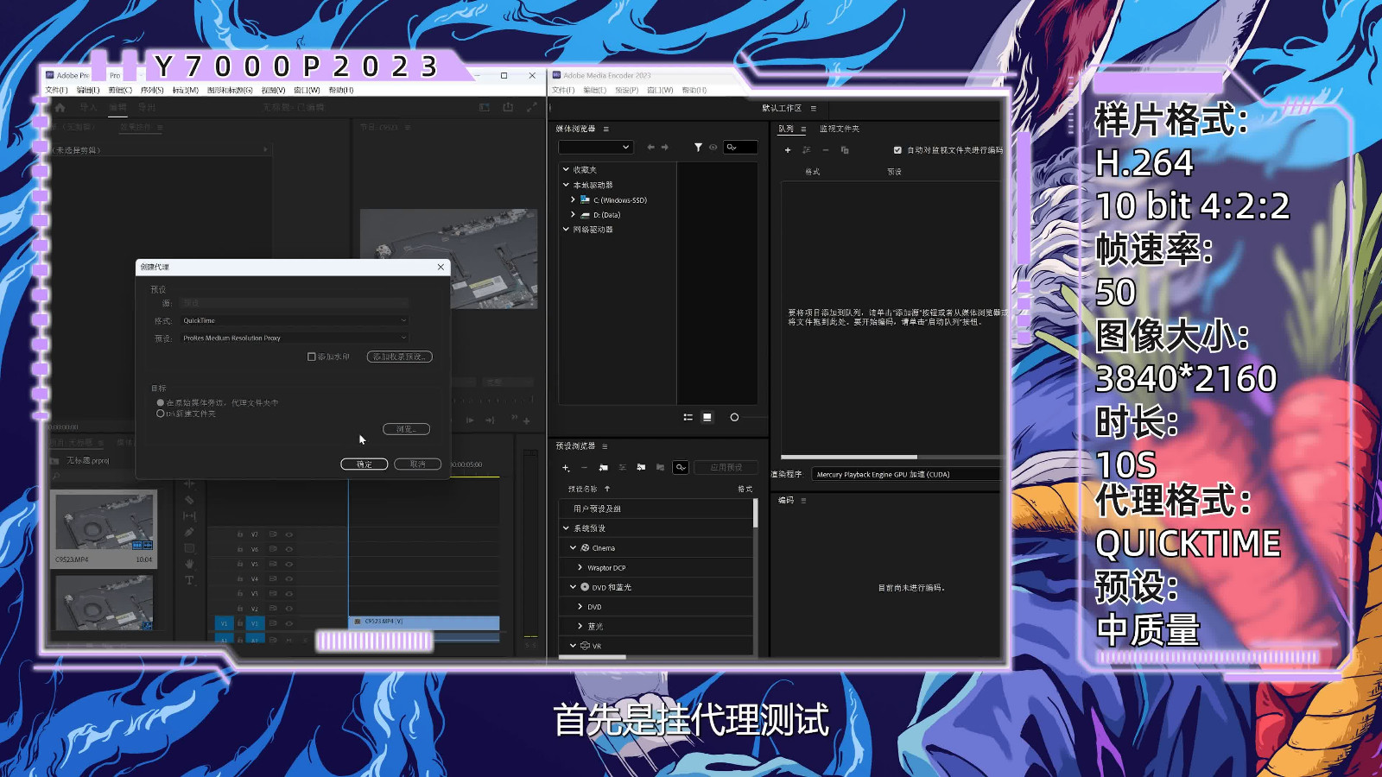Enable the 添加水印 checkbox in the proxy dialog
The height and width of the screenshot is (777, 1382).
[312, 357]
